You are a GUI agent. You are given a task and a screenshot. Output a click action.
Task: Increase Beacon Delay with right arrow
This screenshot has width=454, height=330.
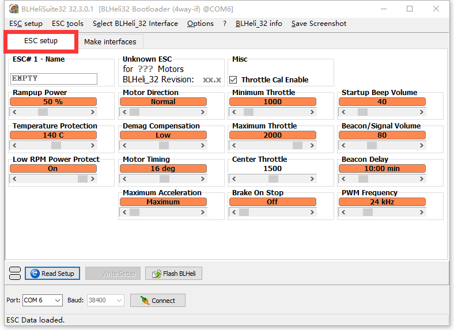pos(422,179)
